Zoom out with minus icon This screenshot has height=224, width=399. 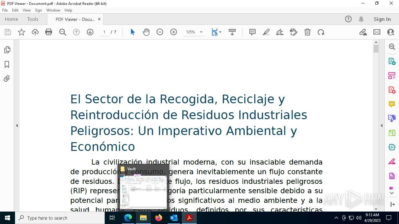click(x=160, y=32)
